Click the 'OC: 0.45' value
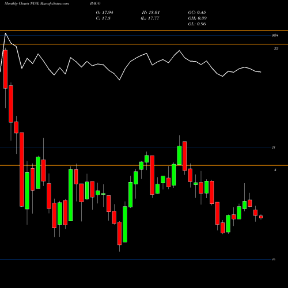Screen dimensions: 288x288 click(x=197, y=13)
